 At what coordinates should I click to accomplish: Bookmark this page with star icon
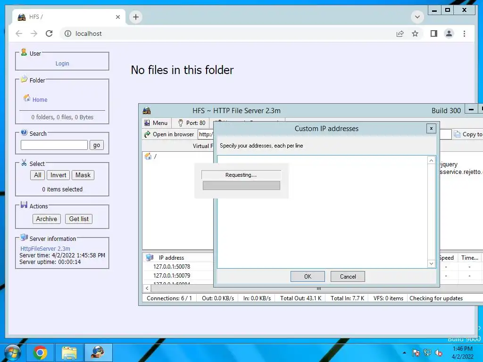(415, 33)
